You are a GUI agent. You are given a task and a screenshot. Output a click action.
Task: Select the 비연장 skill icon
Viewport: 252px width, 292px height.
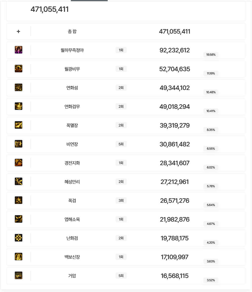pos(19,144)
